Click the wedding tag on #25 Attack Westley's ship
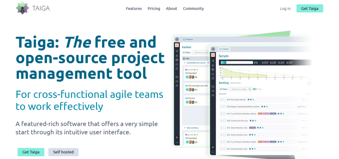This screenshot has width=339, height=159. pyautogui.click(x=253, y=128)
